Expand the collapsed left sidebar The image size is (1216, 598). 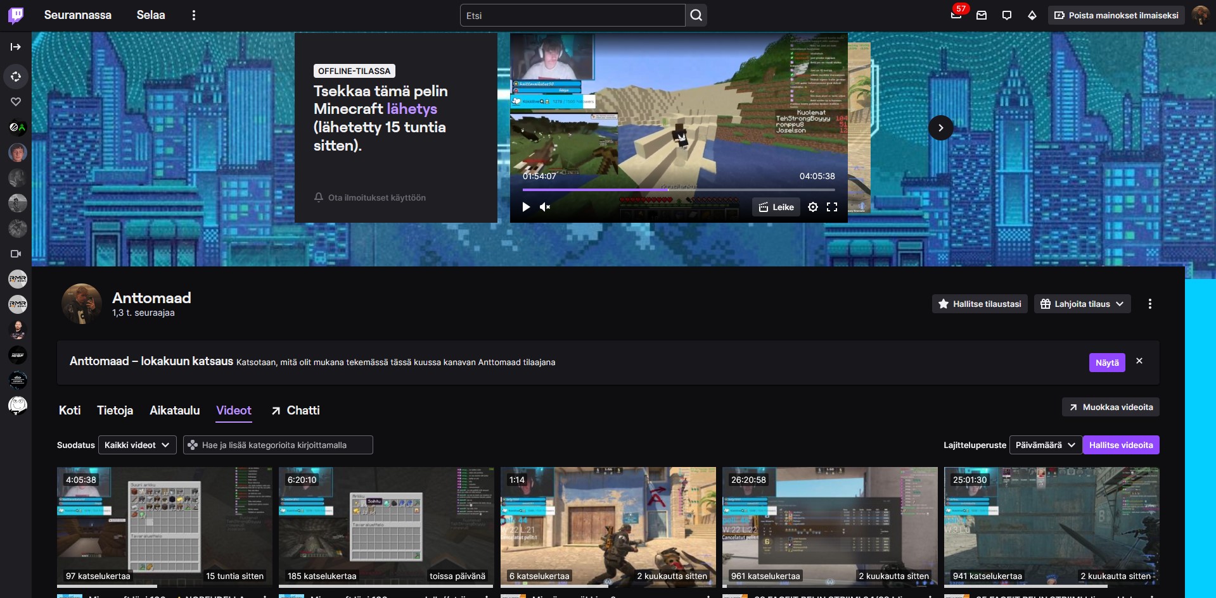(x=16, y=47)
